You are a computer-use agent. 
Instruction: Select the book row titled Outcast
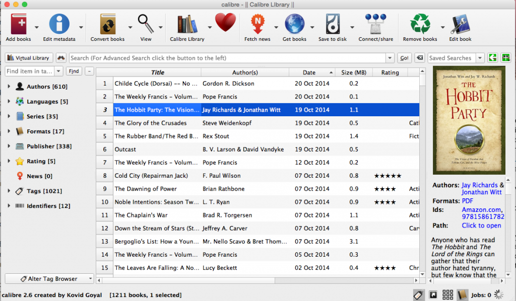[x=257, y=149]
